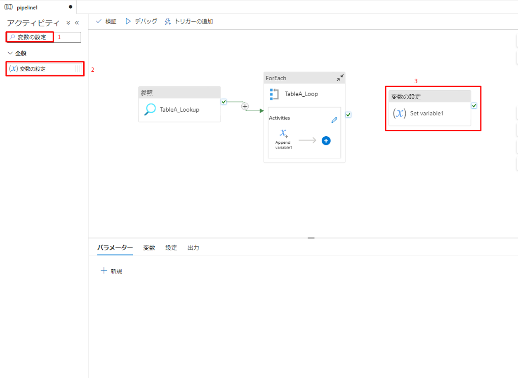Click plus on the Lookup connector
The width and height of the screenshot is (518, 378).
[245, 106]
